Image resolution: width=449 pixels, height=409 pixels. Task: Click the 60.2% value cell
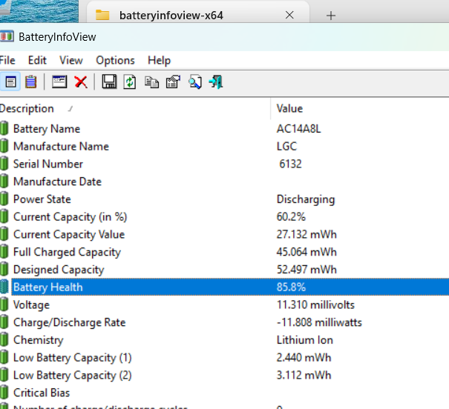click(291, 216)
